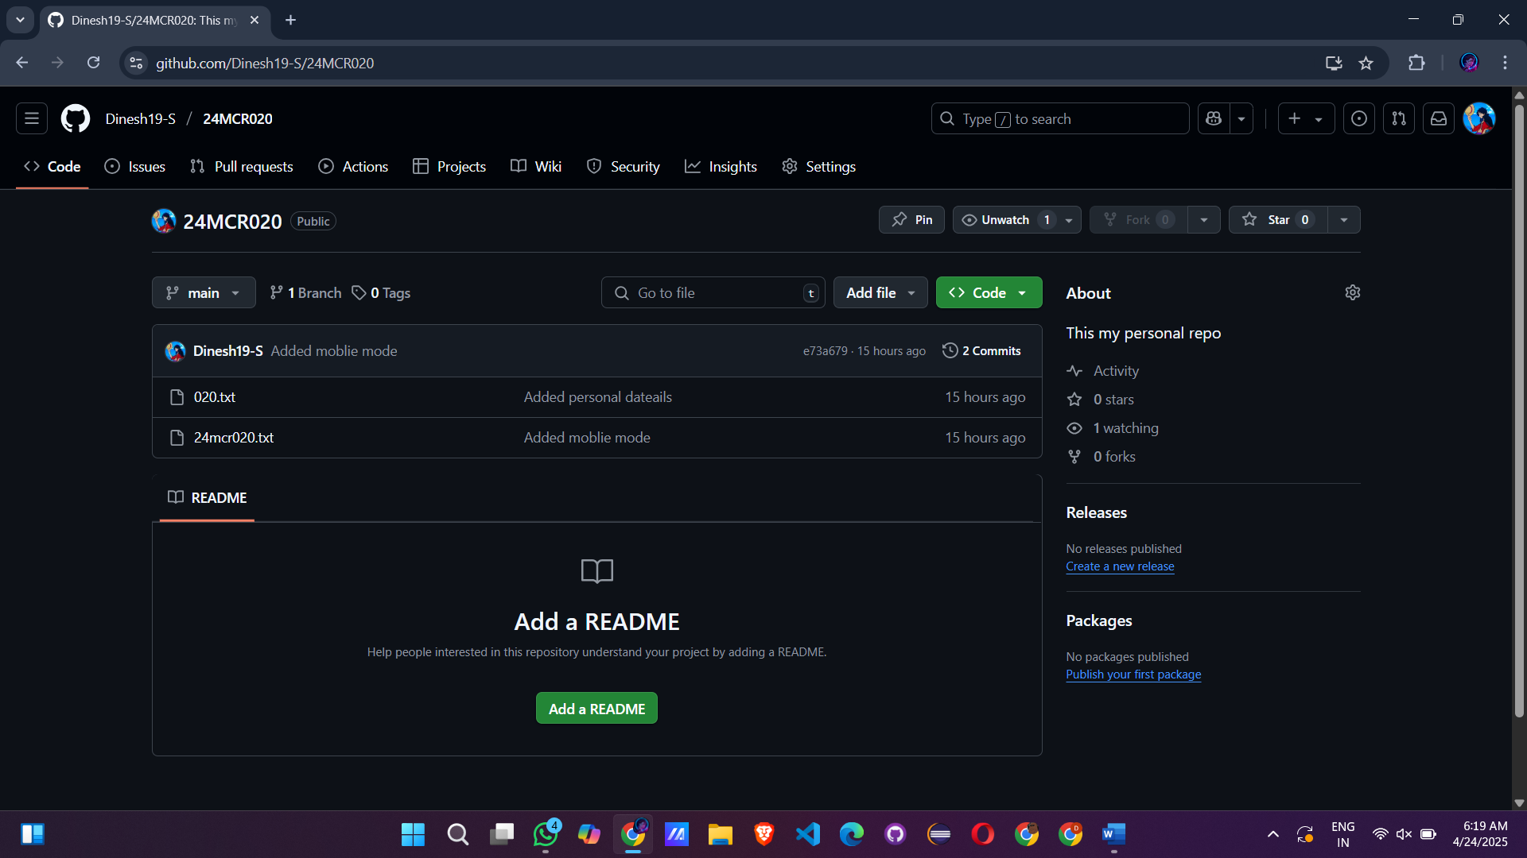Open the user profile avatar menu
Viewport: 1527px width, 858px height.
tap(1479, 119)
